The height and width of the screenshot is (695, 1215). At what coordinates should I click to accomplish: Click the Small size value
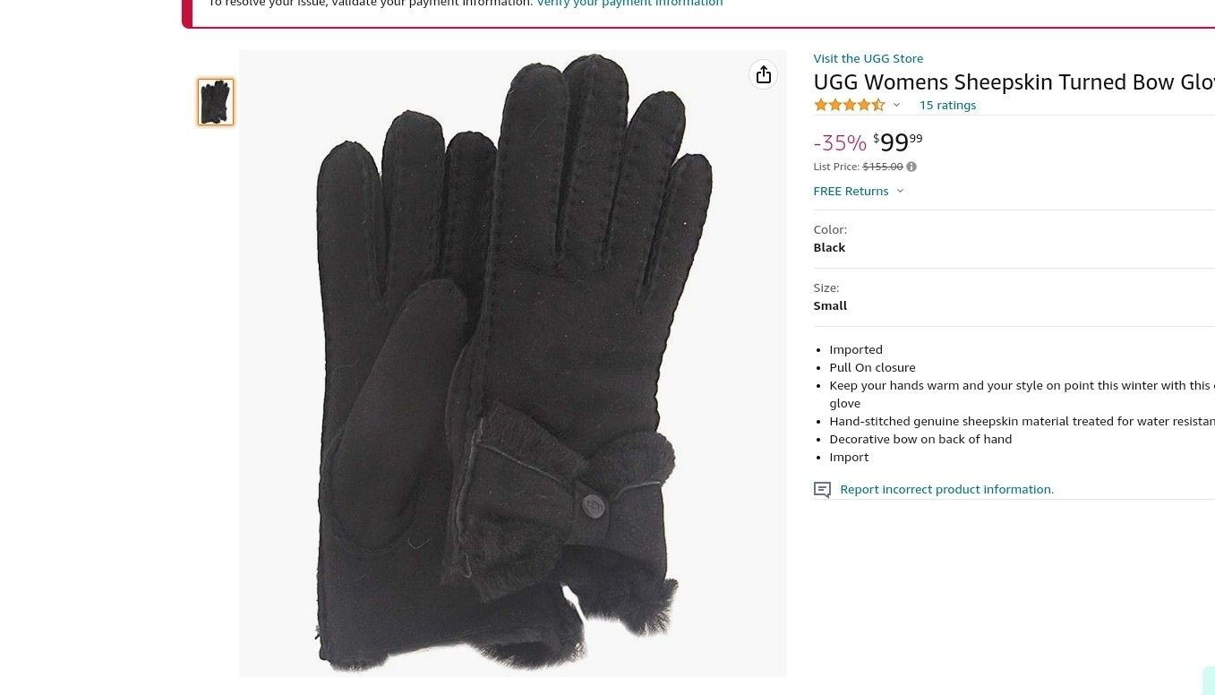[x=830, y=305]
